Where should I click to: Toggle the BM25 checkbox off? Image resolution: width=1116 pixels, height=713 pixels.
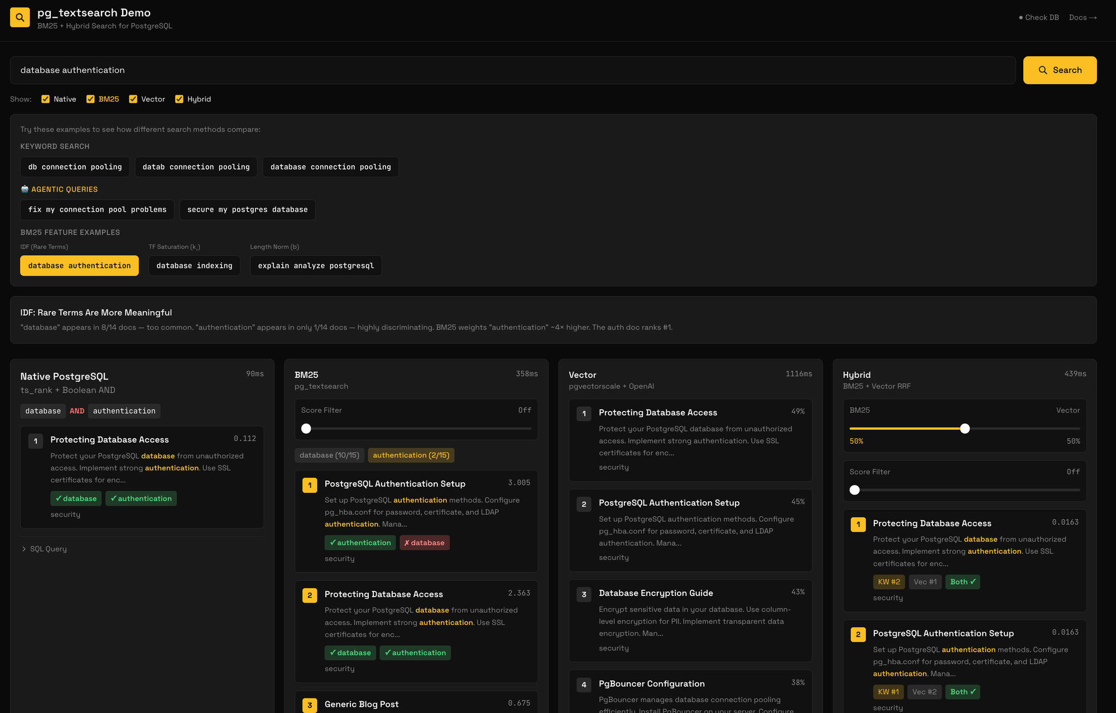tap(90, 99)
